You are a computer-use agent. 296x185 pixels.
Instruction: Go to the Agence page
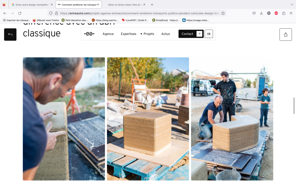point(108,34)
